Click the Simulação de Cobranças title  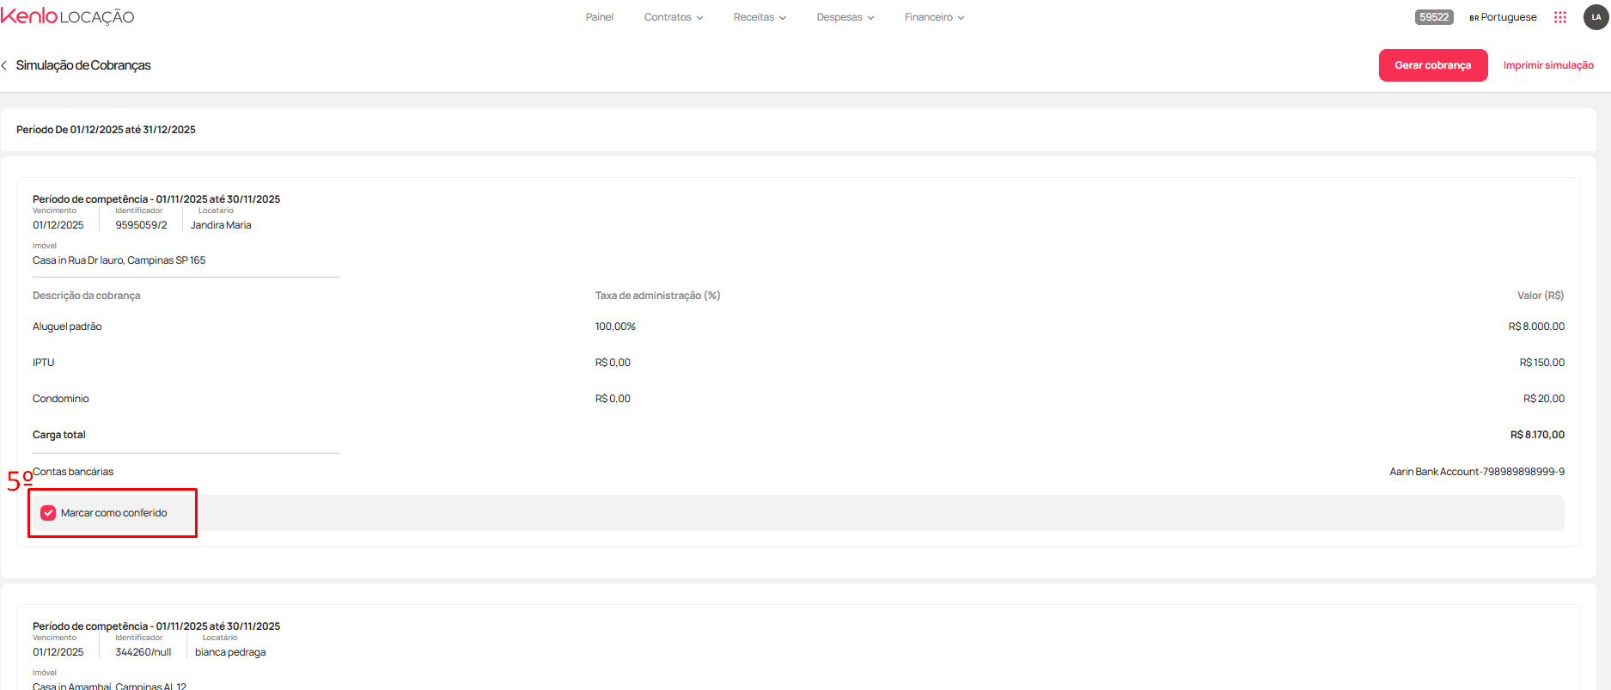tap(83, 65)
